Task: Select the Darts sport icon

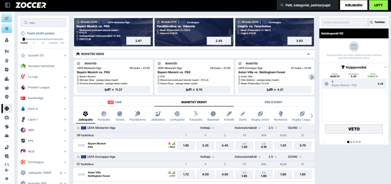Action: pyautogui.click(x=243, y=116)
